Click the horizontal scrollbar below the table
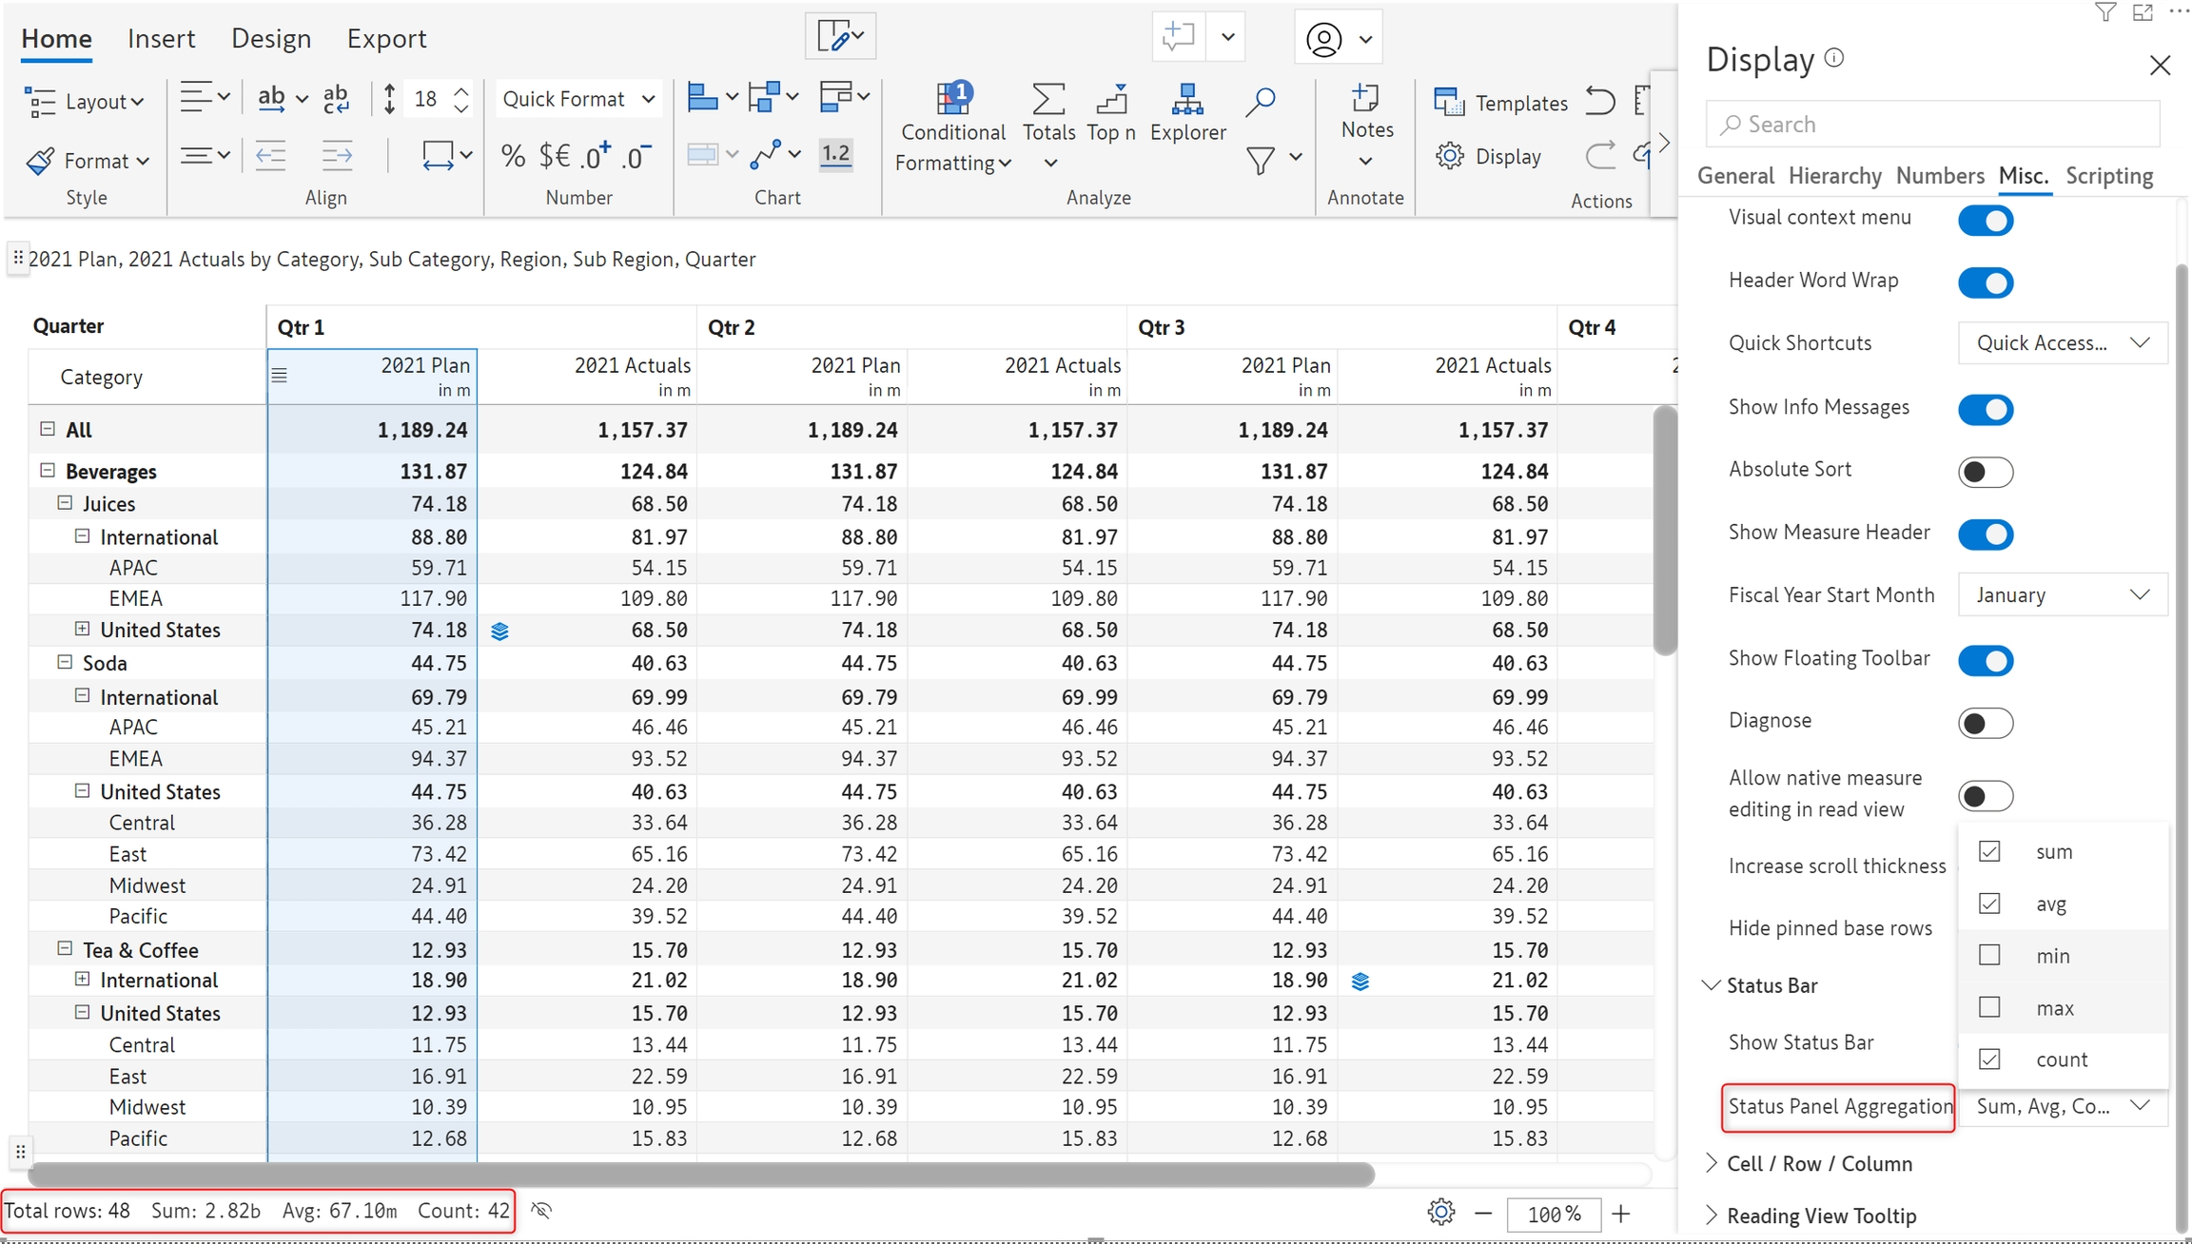 coord(700,1176)
